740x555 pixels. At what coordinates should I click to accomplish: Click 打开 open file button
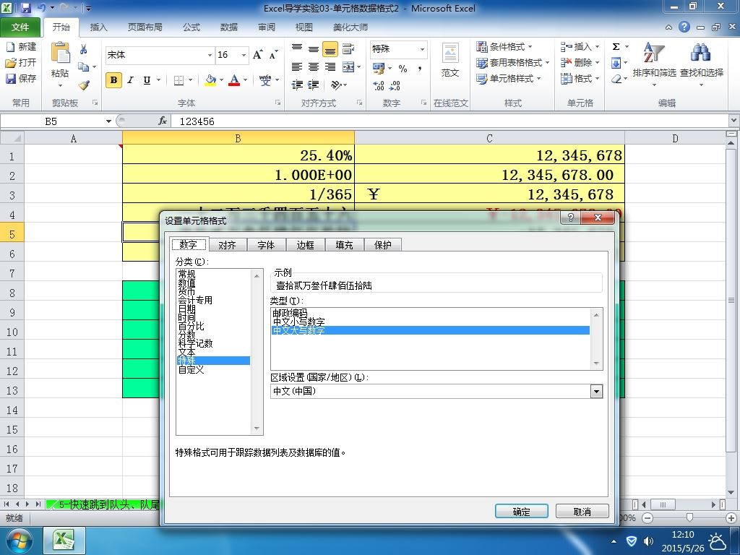click(21, 62)
